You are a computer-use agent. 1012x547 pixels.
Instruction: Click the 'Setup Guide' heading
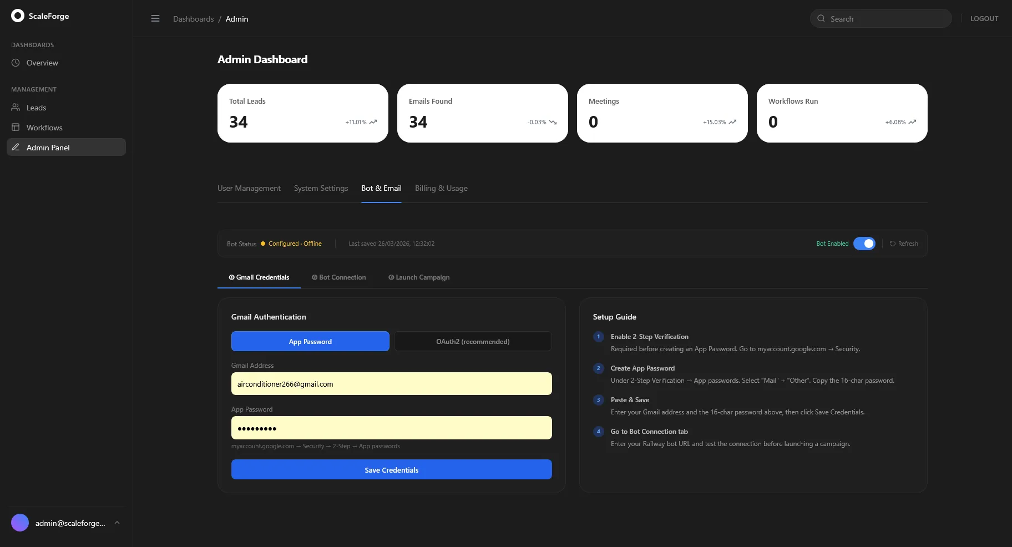tap(615, 317)
